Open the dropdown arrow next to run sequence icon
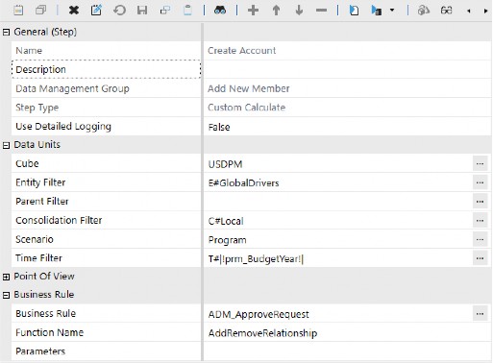493x363 pixels. pos(392,11)
